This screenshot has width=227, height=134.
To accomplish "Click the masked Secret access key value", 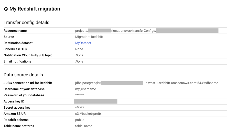I will tap(80, 108).
